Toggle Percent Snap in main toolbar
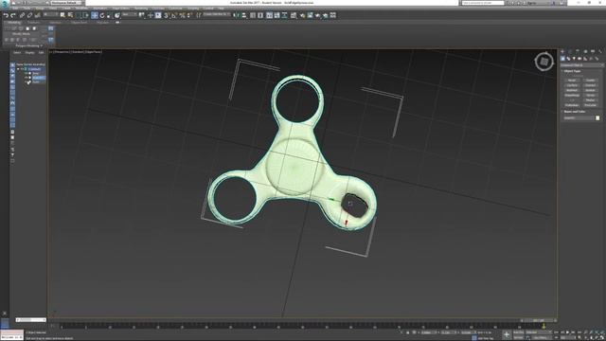The height and width of the screenshot is (341, 606). coord(182,15)
